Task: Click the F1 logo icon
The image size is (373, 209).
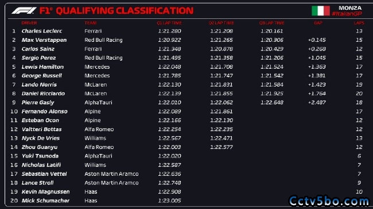Action: coord(24,11)
